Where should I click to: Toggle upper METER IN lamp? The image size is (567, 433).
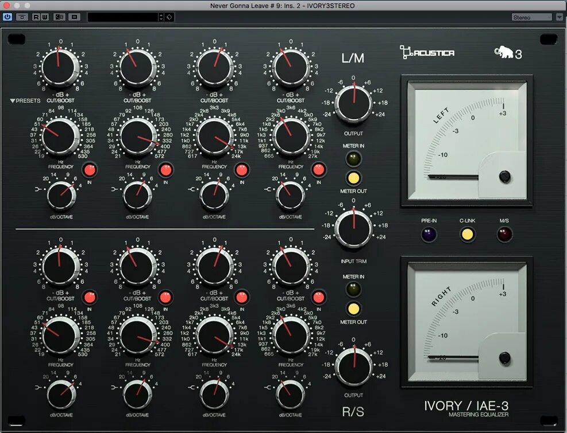click(353, 158)
